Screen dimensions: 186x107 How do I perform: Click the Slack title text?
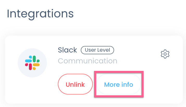point(67,50)
